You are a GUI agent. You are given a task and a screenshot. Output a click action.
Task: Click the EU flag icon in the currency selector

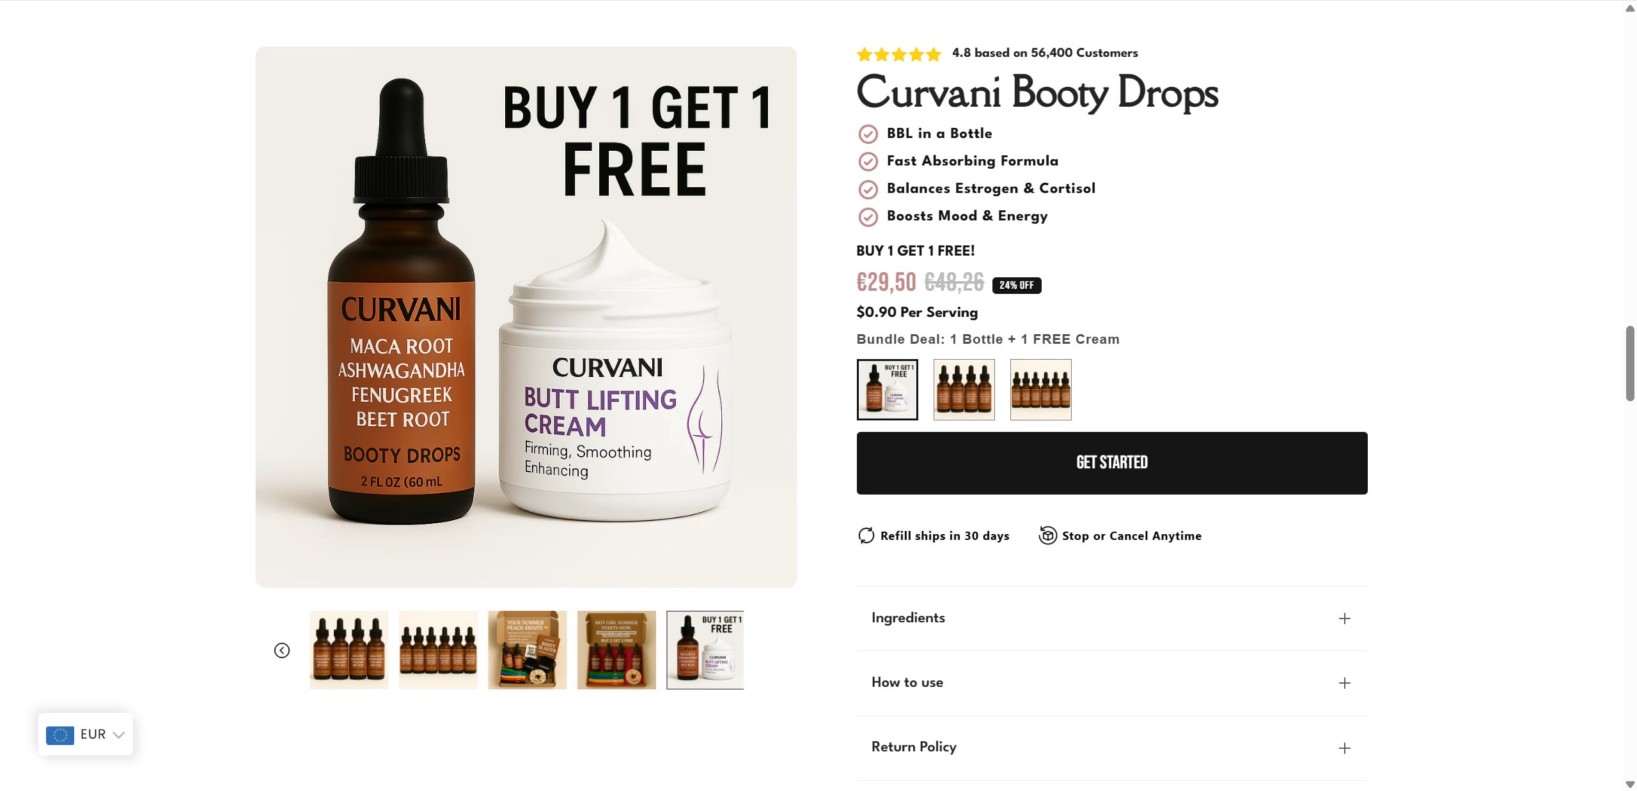[x=60, y=735]
